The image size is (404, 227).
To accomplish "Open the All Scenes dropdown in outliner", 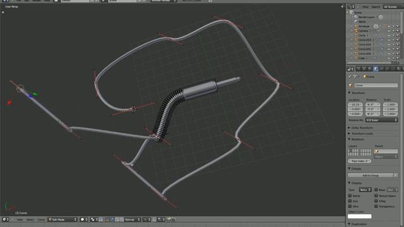I will tap(393, 7).
